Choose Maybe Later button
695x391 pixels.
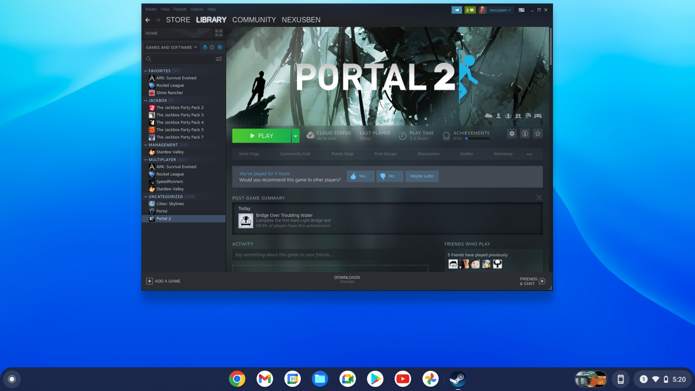coord(422,176)
